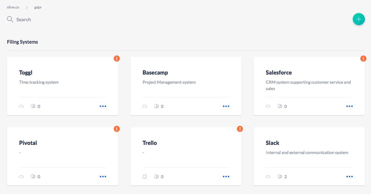371x194 pixels.
Task: Click the records map icon on Slack card
Action: pyautogui.click(x=280, y=177)
